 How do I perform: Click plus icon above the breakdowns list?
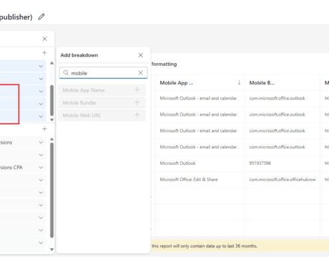click(45, 53)
